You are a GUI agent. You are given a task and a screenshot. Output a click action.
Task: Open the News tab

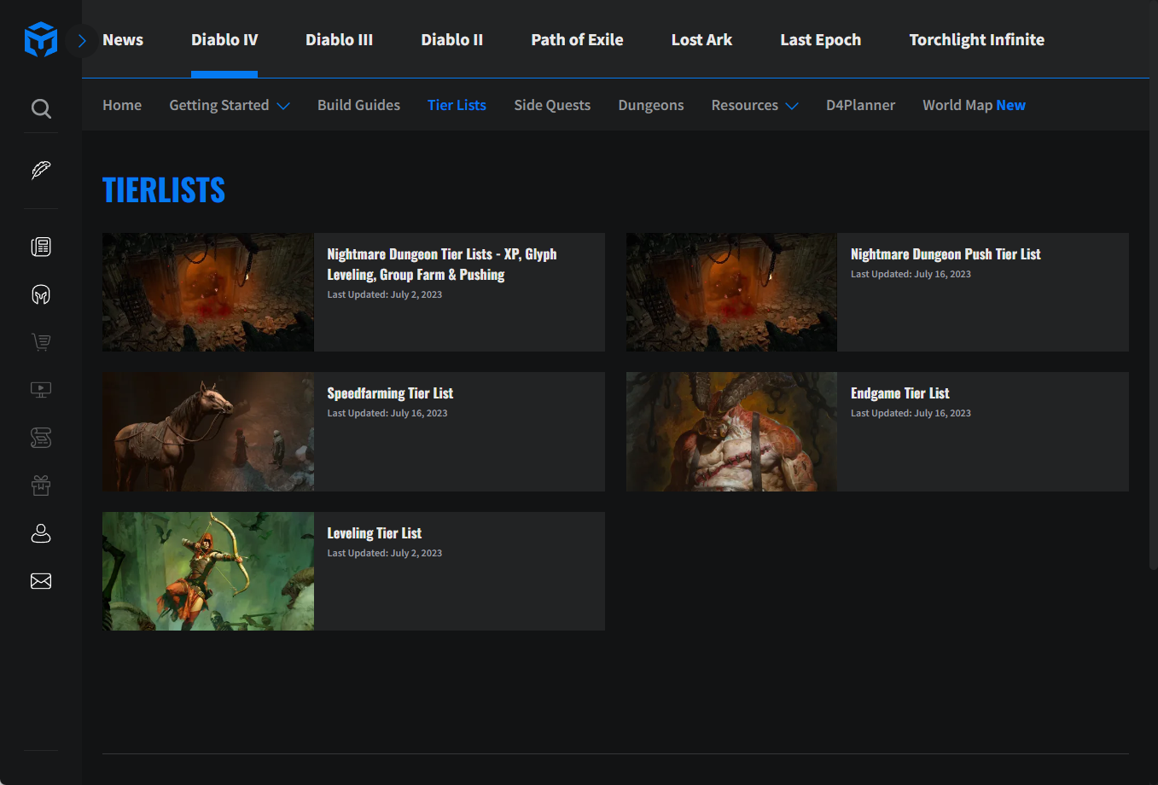pos(123,40)
